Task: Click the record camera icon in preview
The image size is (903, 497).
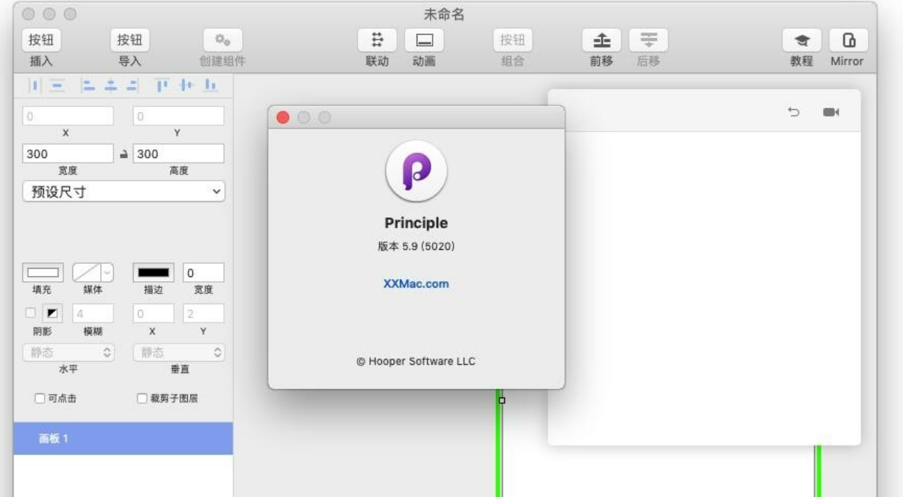Action: 831,111
